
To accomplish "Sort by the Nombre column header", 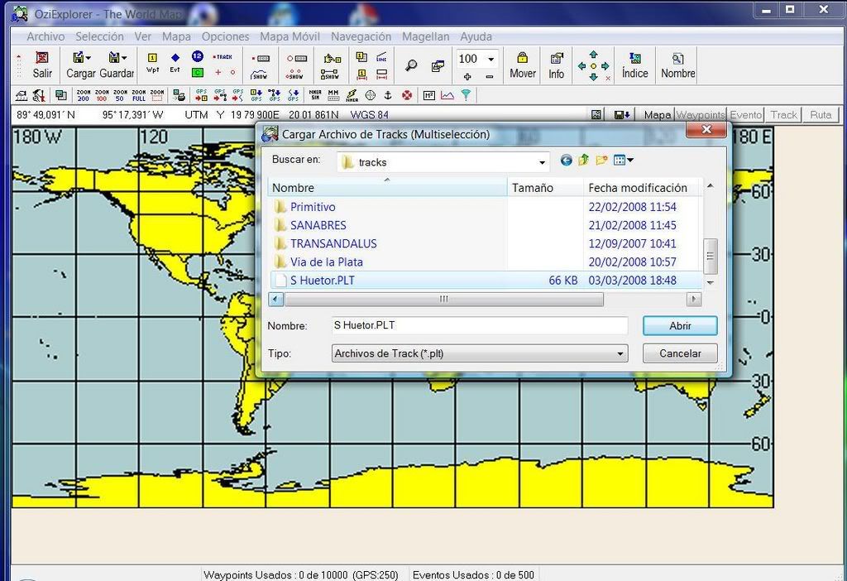I will [x=388, y=188].
